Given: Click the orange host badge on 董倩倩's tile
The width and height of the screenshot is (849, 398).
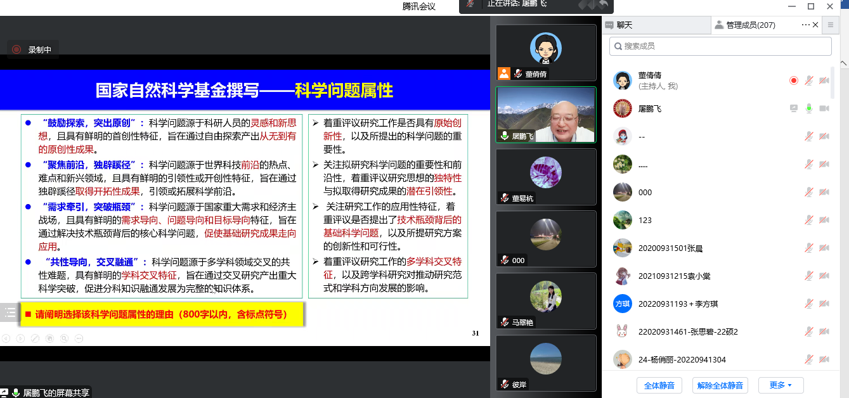Looking at the screenshot, I should pyautogui.click(x=504, y=73).
